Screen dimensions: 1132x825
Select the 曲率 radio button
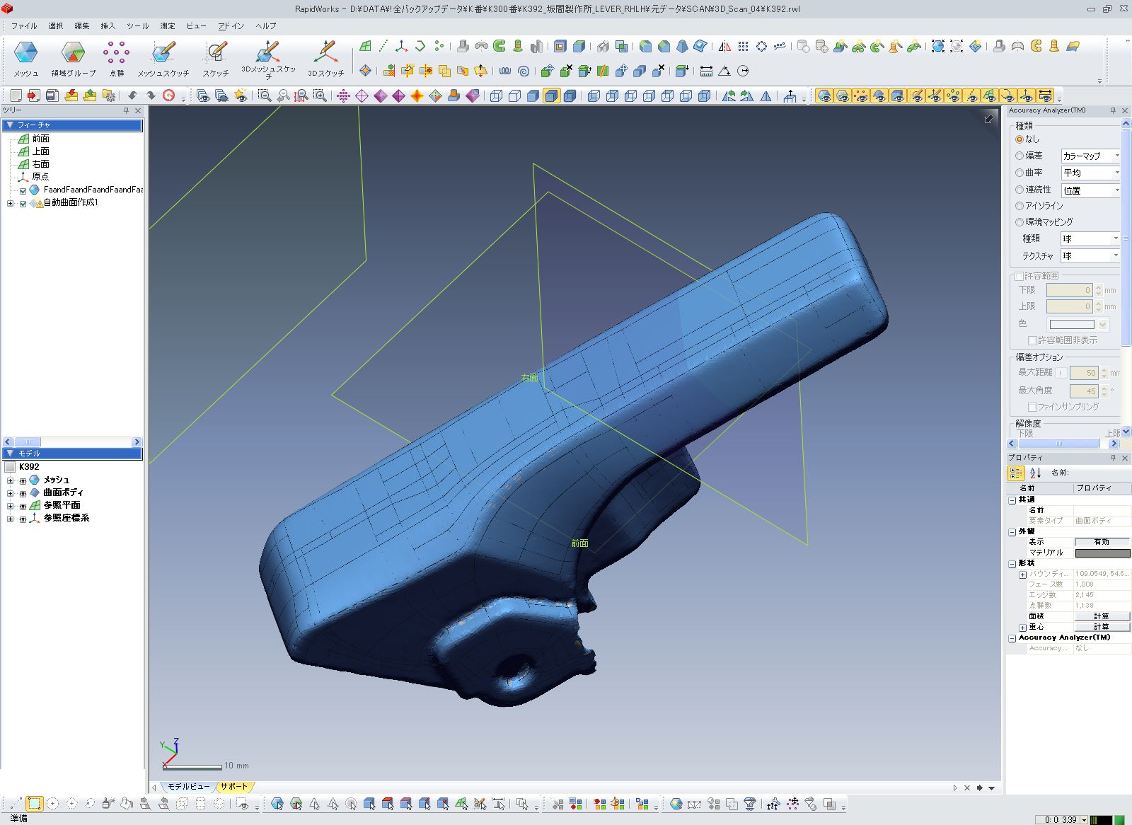[x=1020, y=173]
